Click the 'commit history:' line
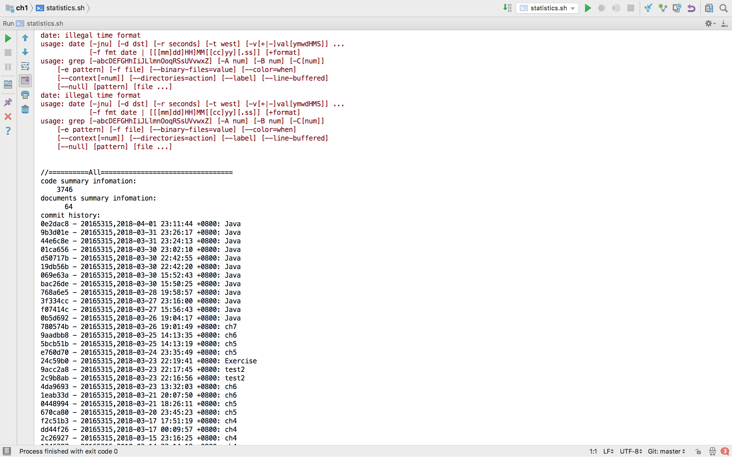The image size is (732, 457). coord(70,215)
